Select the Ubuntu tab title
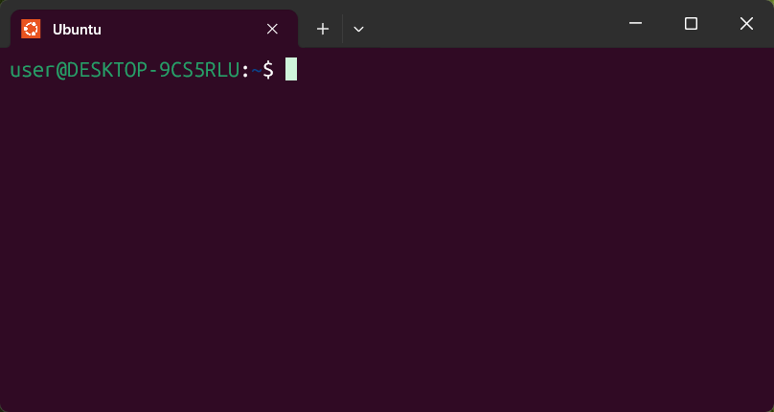Viewport: 774px width, 412px height. click(x=77, y=30)
